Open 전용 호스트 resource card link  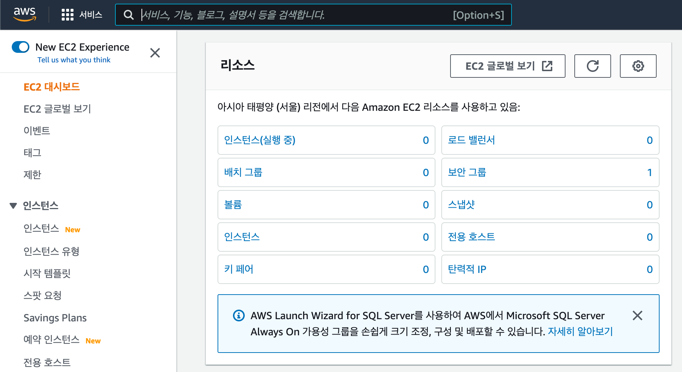pos(471,237)
